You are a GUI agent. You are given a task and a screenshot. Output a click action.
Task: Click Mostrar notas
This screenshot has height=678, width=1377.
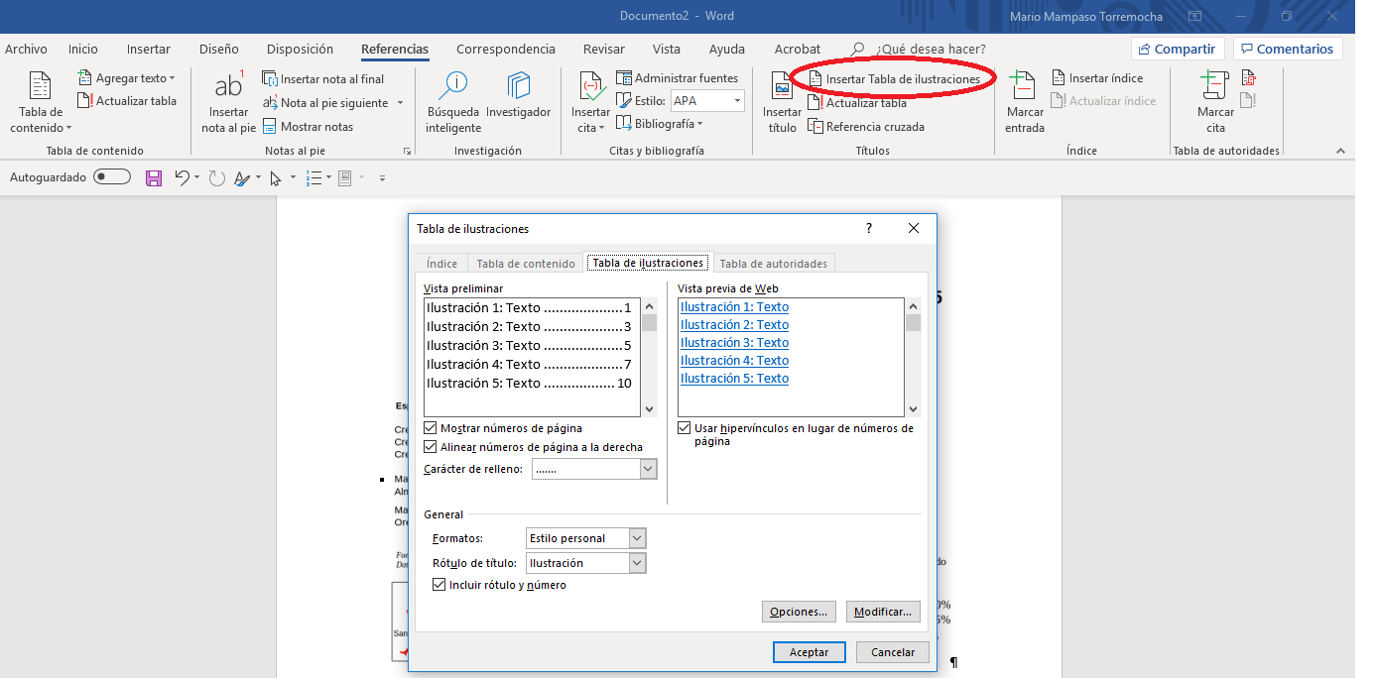(309, 127)
